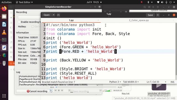Image resolution: width=177 pixels, height=100 pixels.
Task: Click the red recording indicator in top bar
Action: pos(142,2)
